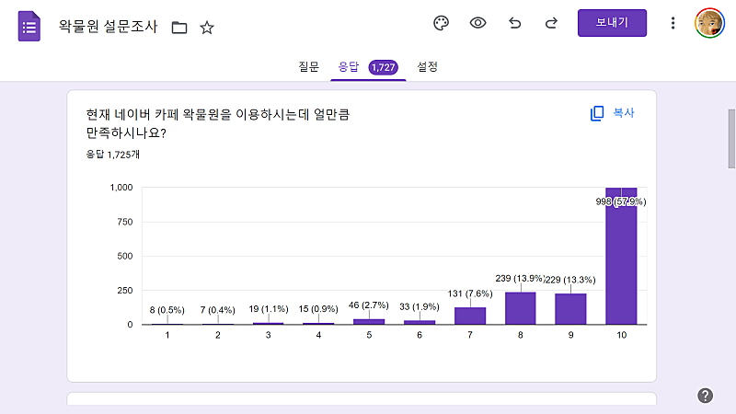Open the 설정 tab
Viewport: 736px width, 414px height.
[428, 67]
